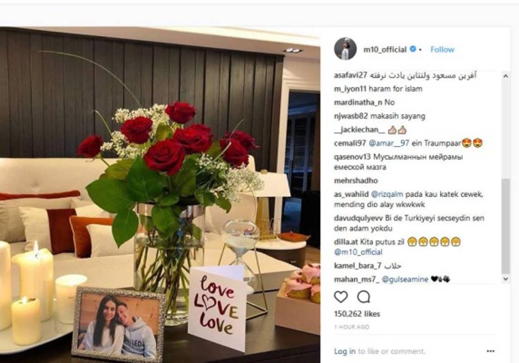
Task: Click the Log in link
Action: [345, 352]
